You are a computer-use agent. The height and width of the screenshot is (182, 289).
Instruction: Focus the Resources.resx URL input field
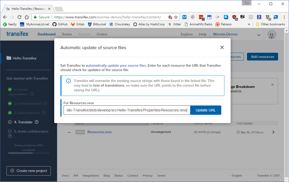127,110
